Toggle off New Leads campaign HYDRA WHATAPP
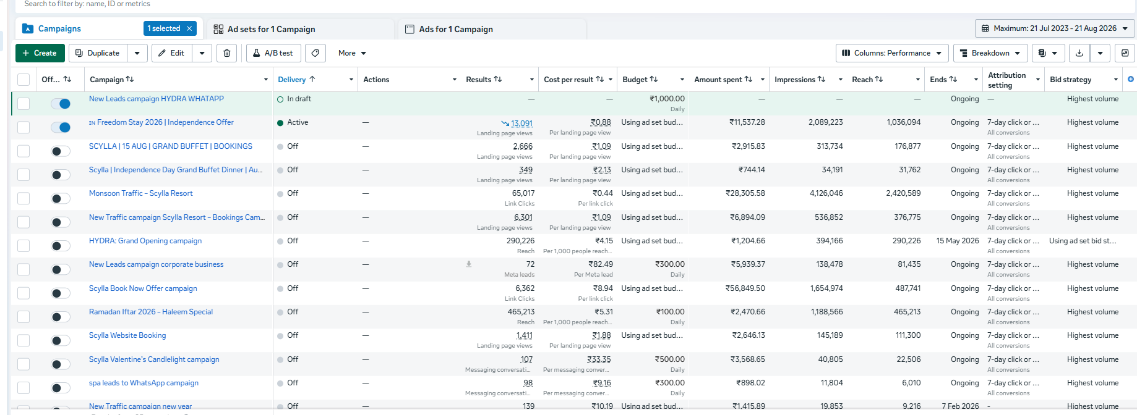This screenshot has height=415, width=1137. click(x=61, y=104)
